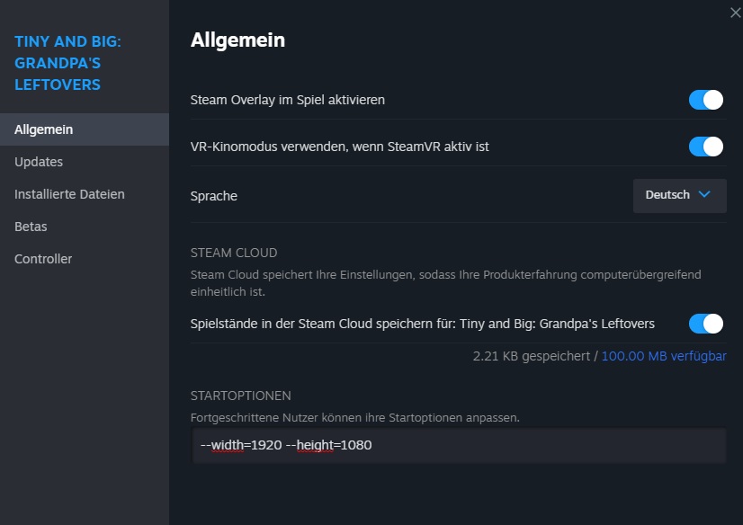Viewport: 743px width, 525px height.
Task: Place cursor on underlined word height
Action: pos(315,446)
